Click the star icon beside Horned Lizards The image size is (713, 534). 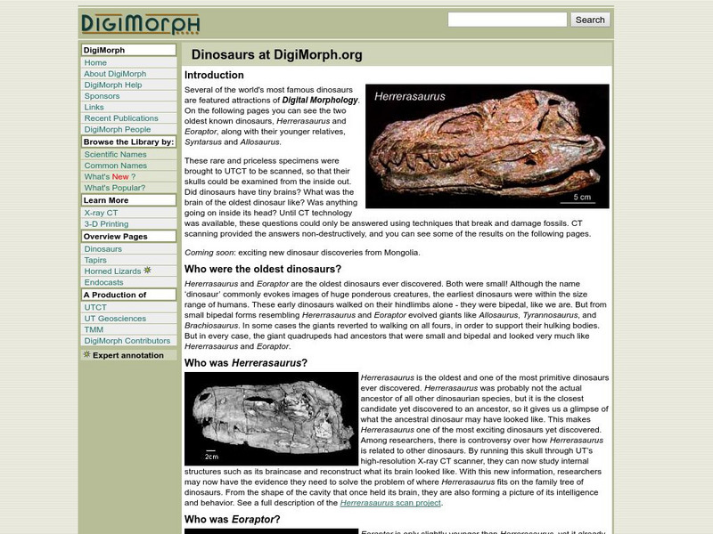147,271
